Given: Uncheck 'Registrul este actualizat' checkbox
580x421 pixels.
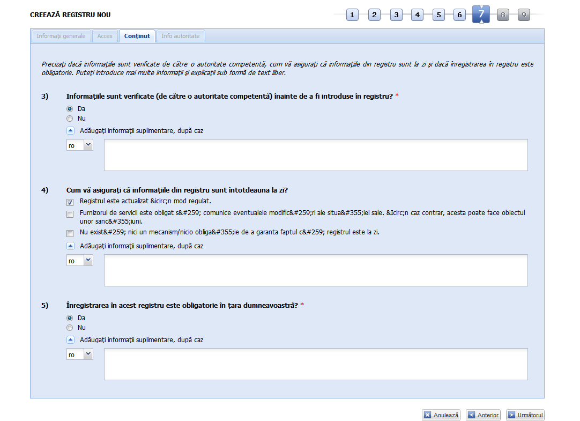Looking at the screenshot, I should pos(70,202).
